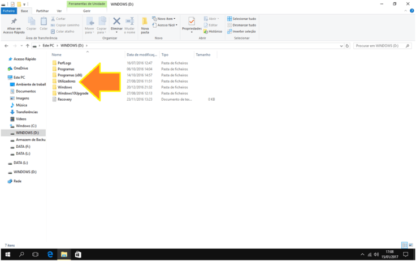Open Propriedades from the ribbon
The width and height of the screenshot is (416, 261).
click(x=192, y=23)
